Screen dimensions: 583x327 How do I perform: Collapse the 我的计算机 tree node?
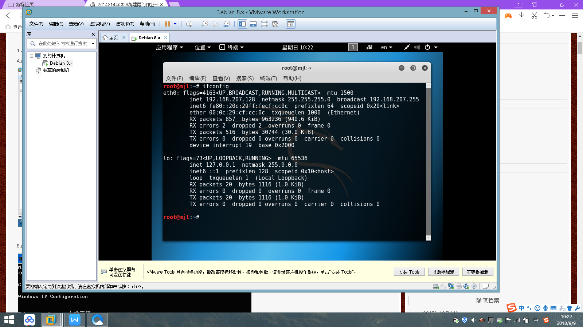32,56
